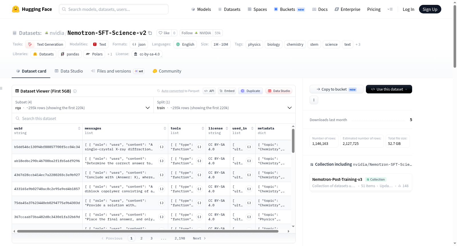Viewport: 457px width, 246px height.
Task: Open the Community tab
Action: (167, 71)
